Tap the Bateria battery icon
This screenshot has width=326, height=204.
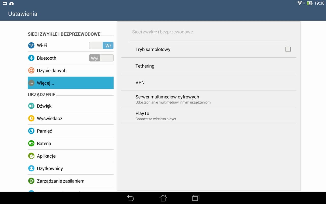(31, 143)
